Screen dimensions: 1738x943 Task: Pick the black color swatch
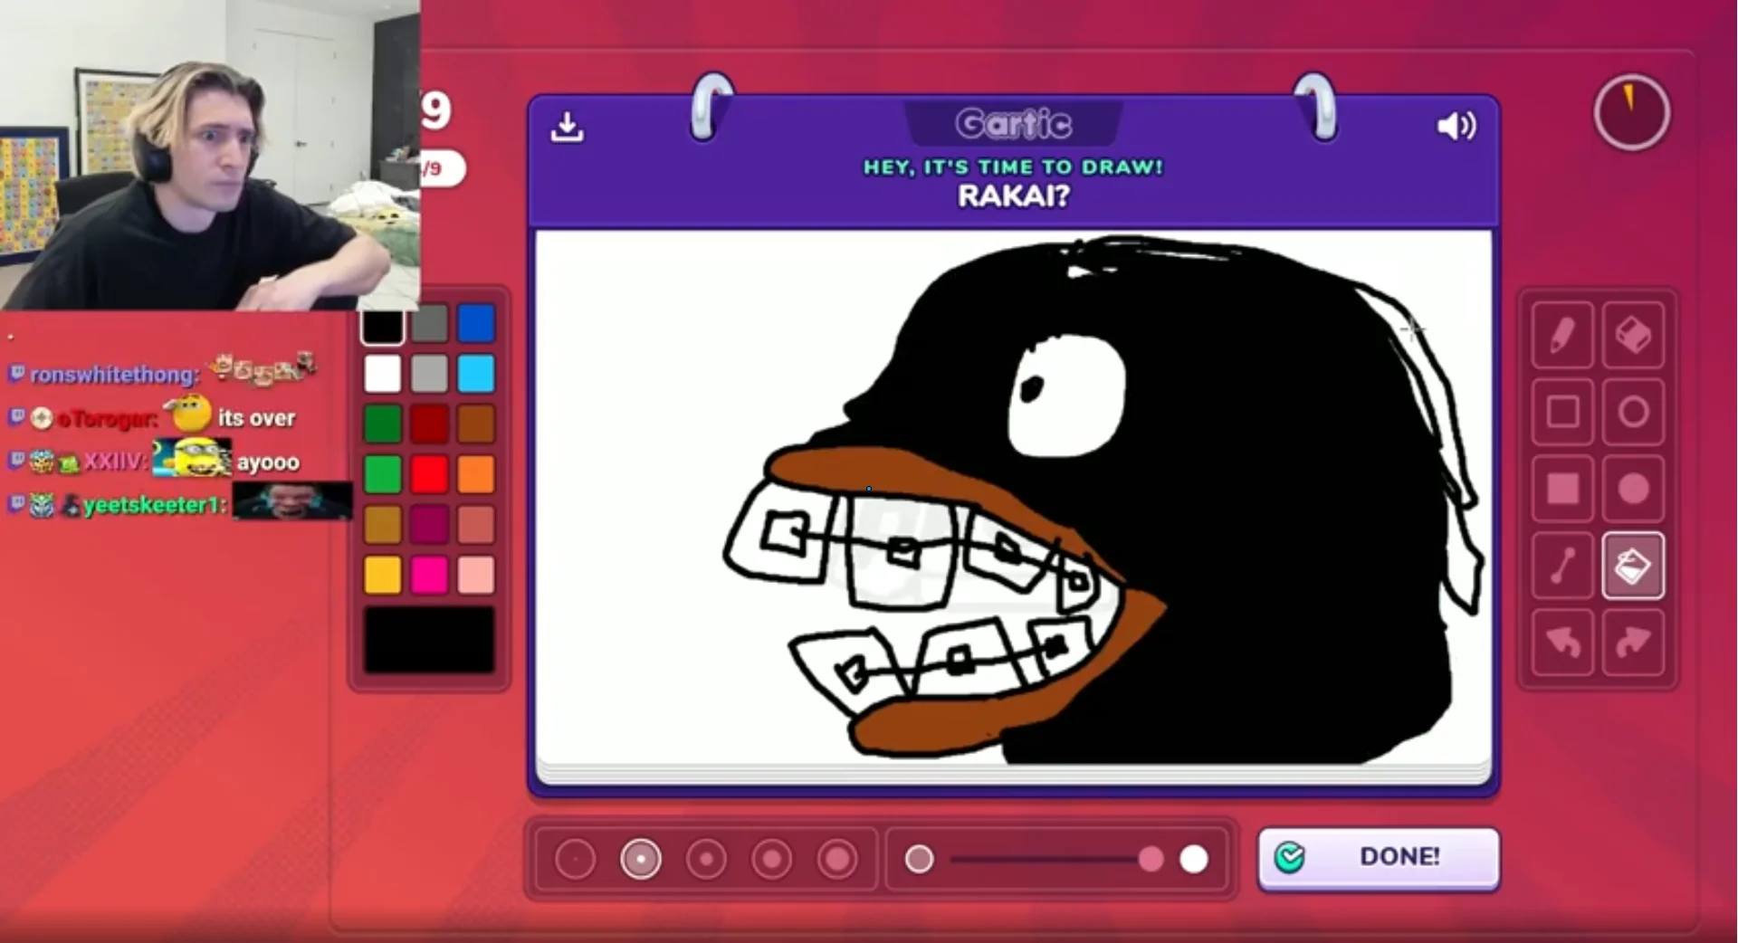pyautogui.click(x=383, y=324)
